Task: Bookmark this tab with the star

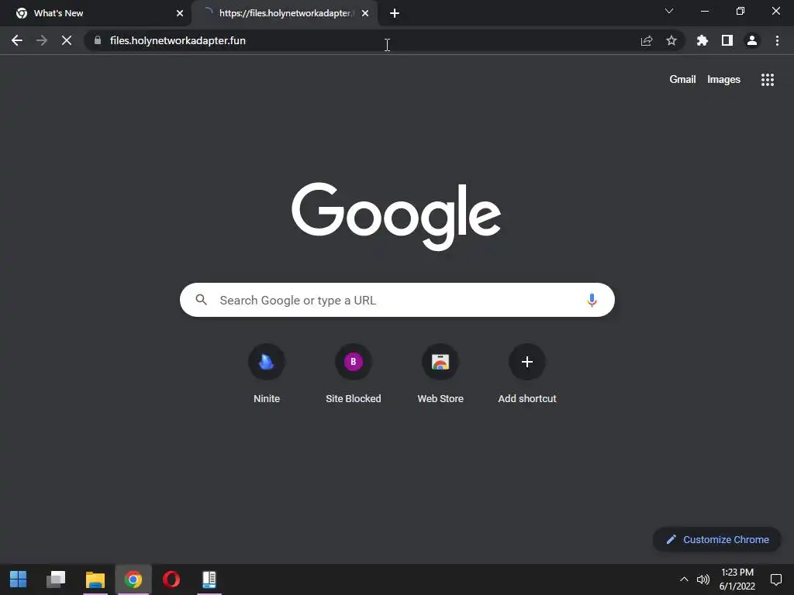Action: click(671, 40)
